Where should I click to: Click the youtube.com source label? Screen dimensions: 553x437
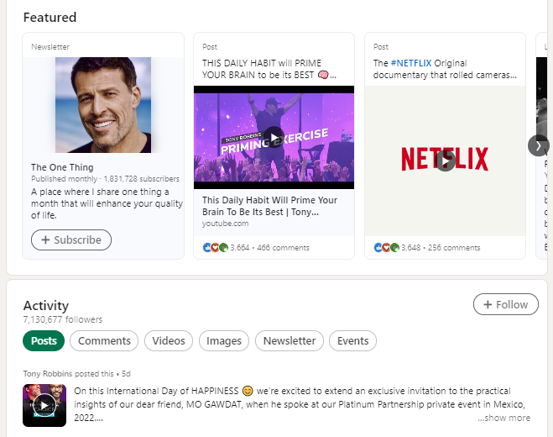pyautogui.click(x=226, y=224)
